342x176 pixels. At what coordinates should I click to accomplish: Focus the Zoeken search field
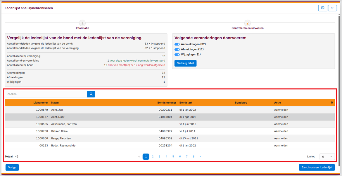[46, 94]
